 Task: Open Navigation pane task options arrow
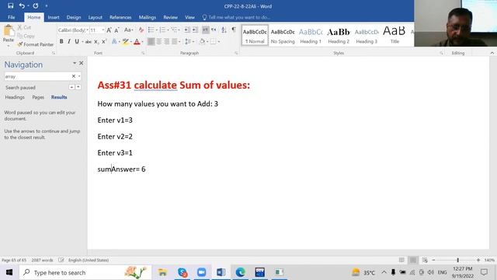(x=75, y=63)
